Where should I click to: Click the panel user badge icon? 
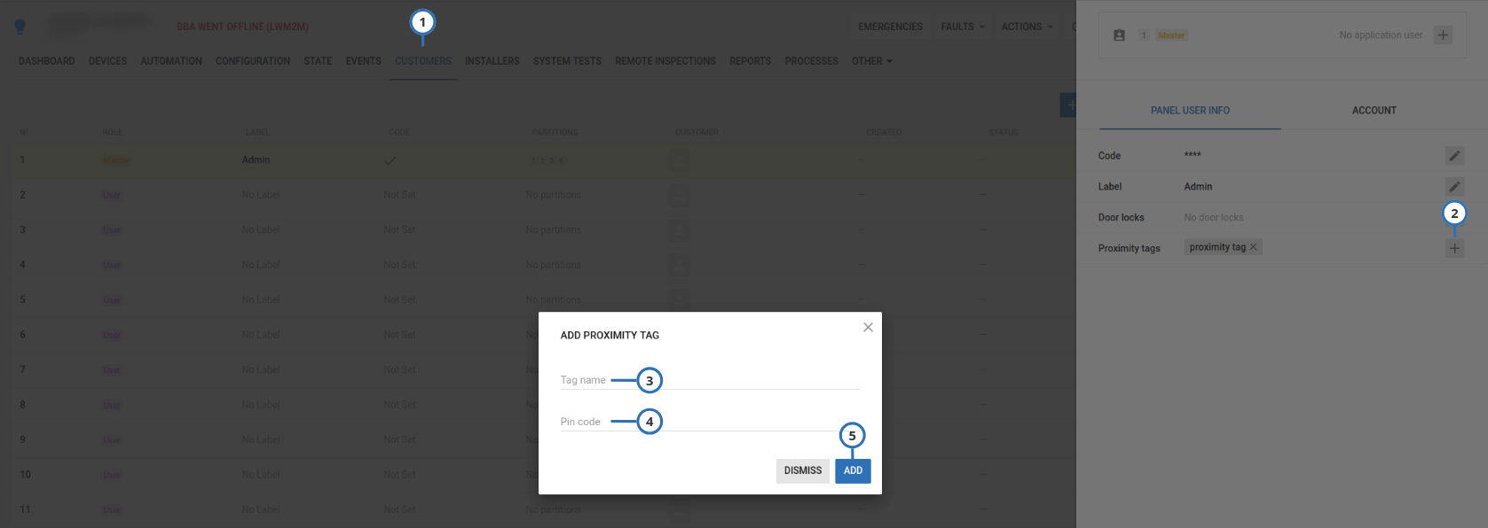tap(1119, 35)
